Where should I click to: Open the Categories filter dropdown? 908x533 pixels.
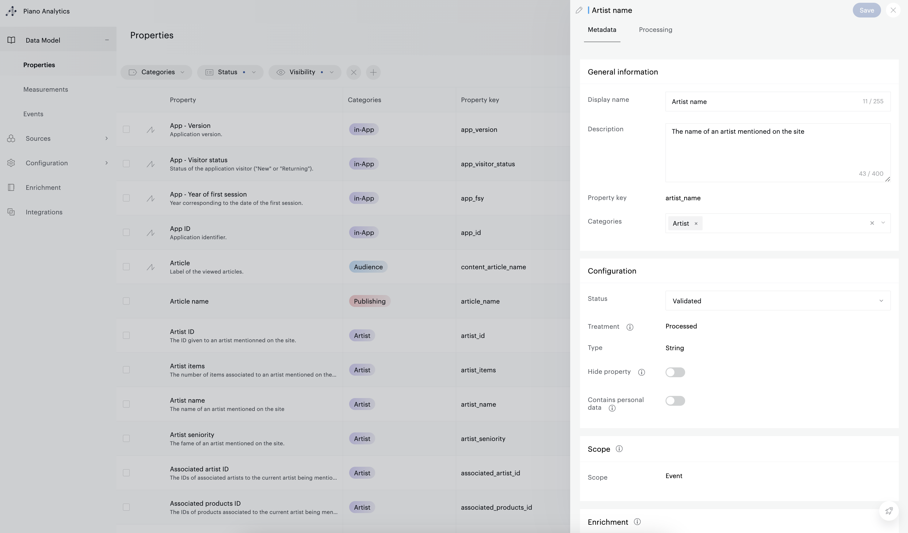tap(156, 72)
